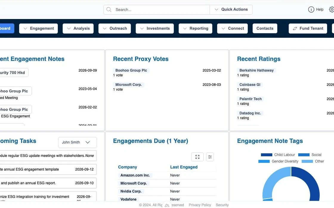Toggle Other legend swatch
The width and height of the screenshot is (334, 208).
click(x=307, y=162)
